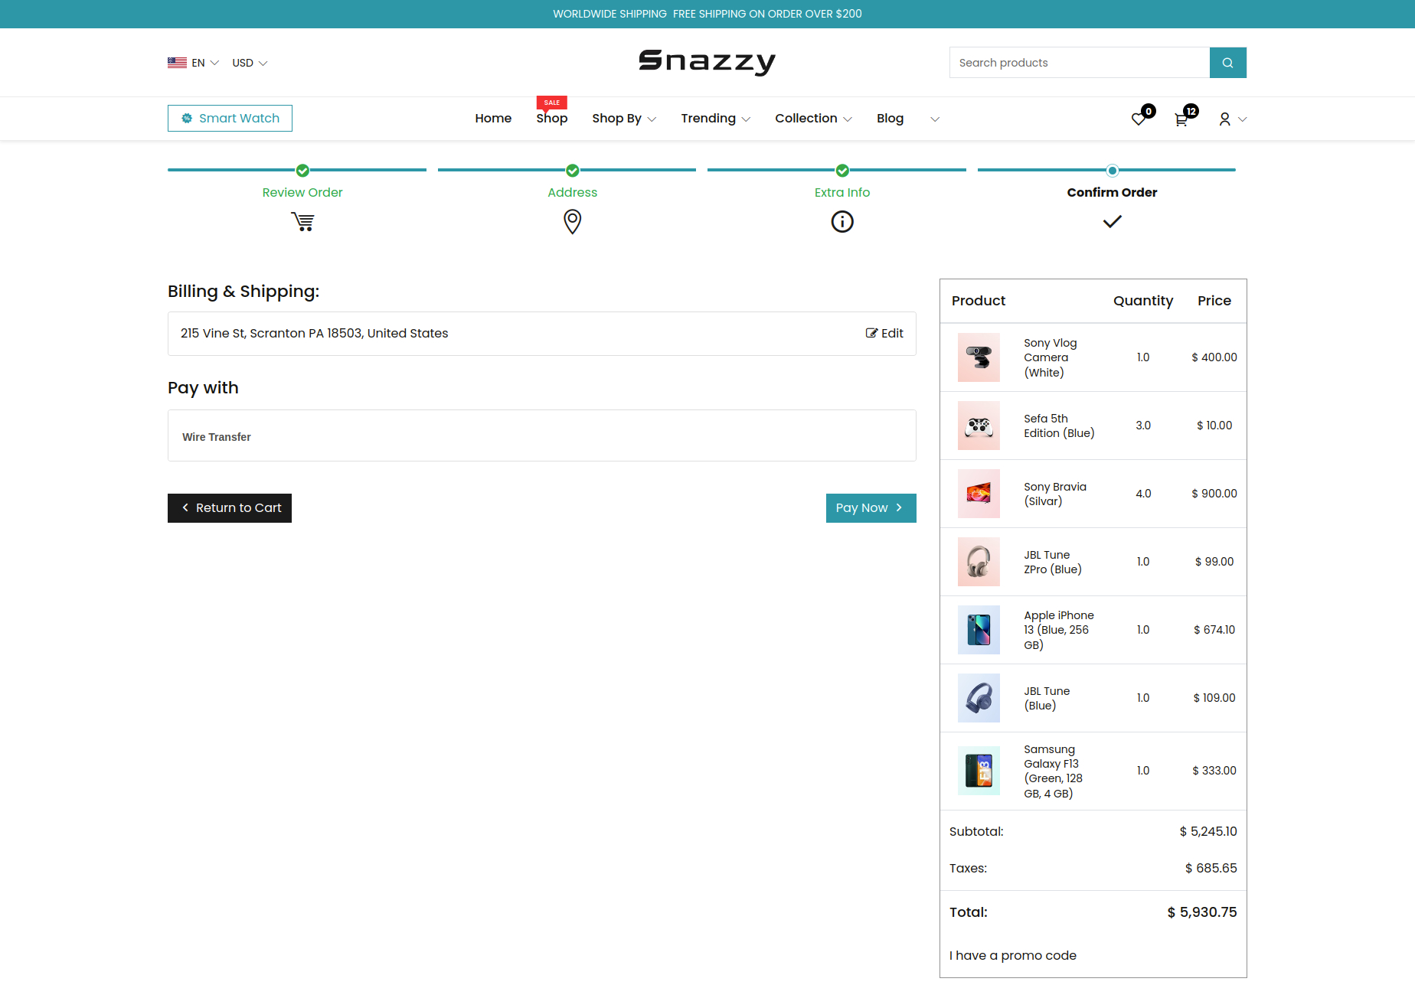1415x985 pixels.
Task: Click Sony Vlog Camera (White) product name
Action: [x=1051, y=357]
